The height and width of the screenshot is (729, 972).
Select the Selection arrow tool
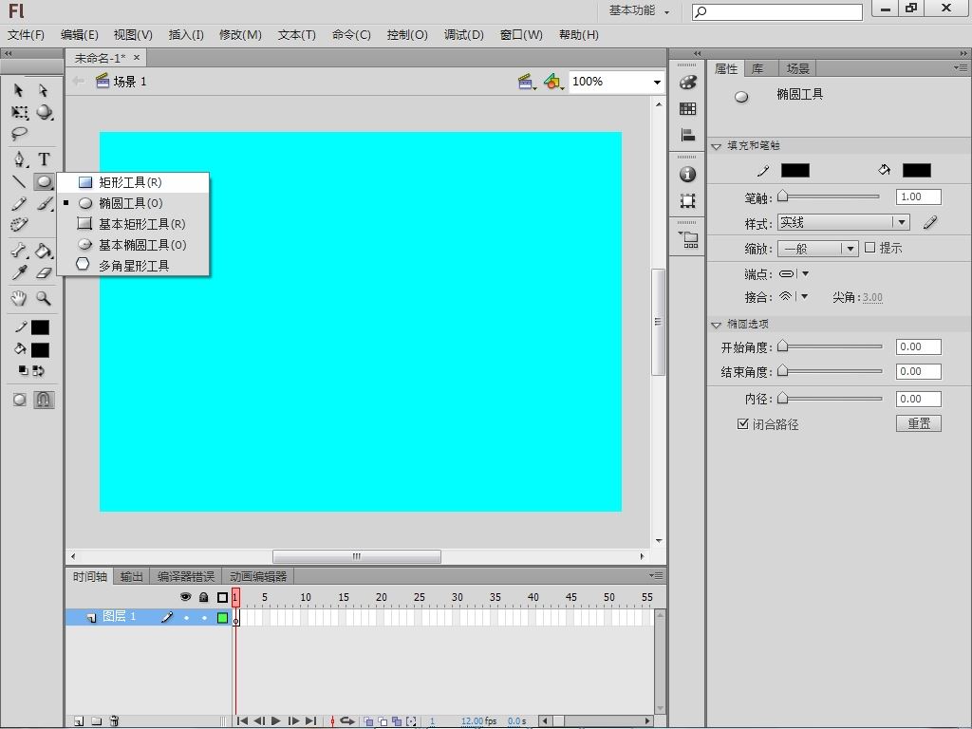[x=19, y=90]
